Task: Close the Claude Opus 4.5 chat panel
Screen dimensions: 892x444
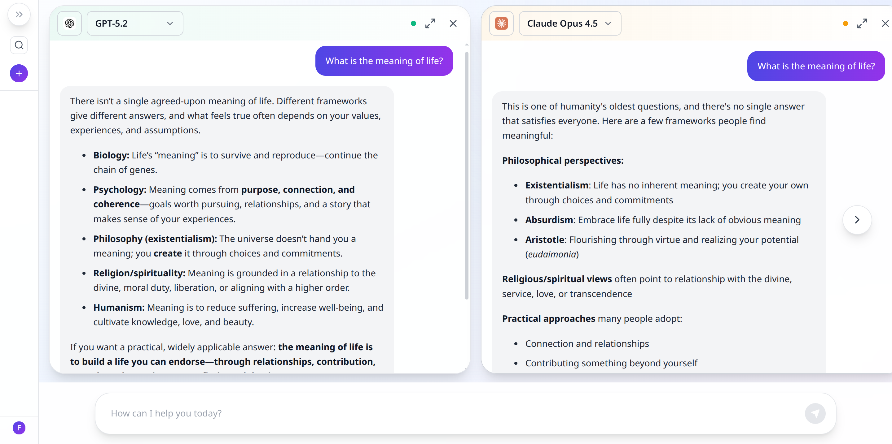Action: pos(885,23)
